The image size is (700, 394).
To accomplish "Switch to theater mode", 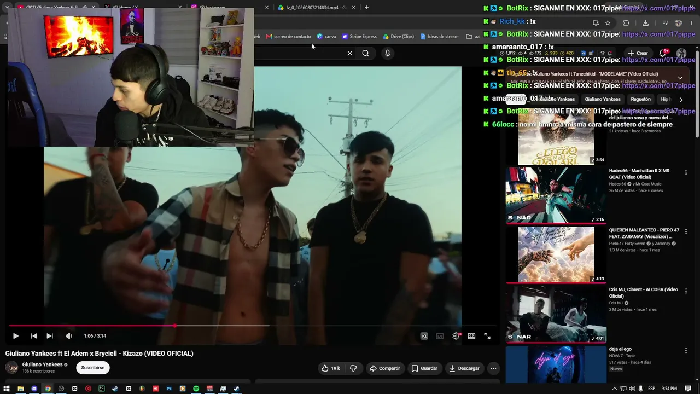I will (x=471, y=336).
